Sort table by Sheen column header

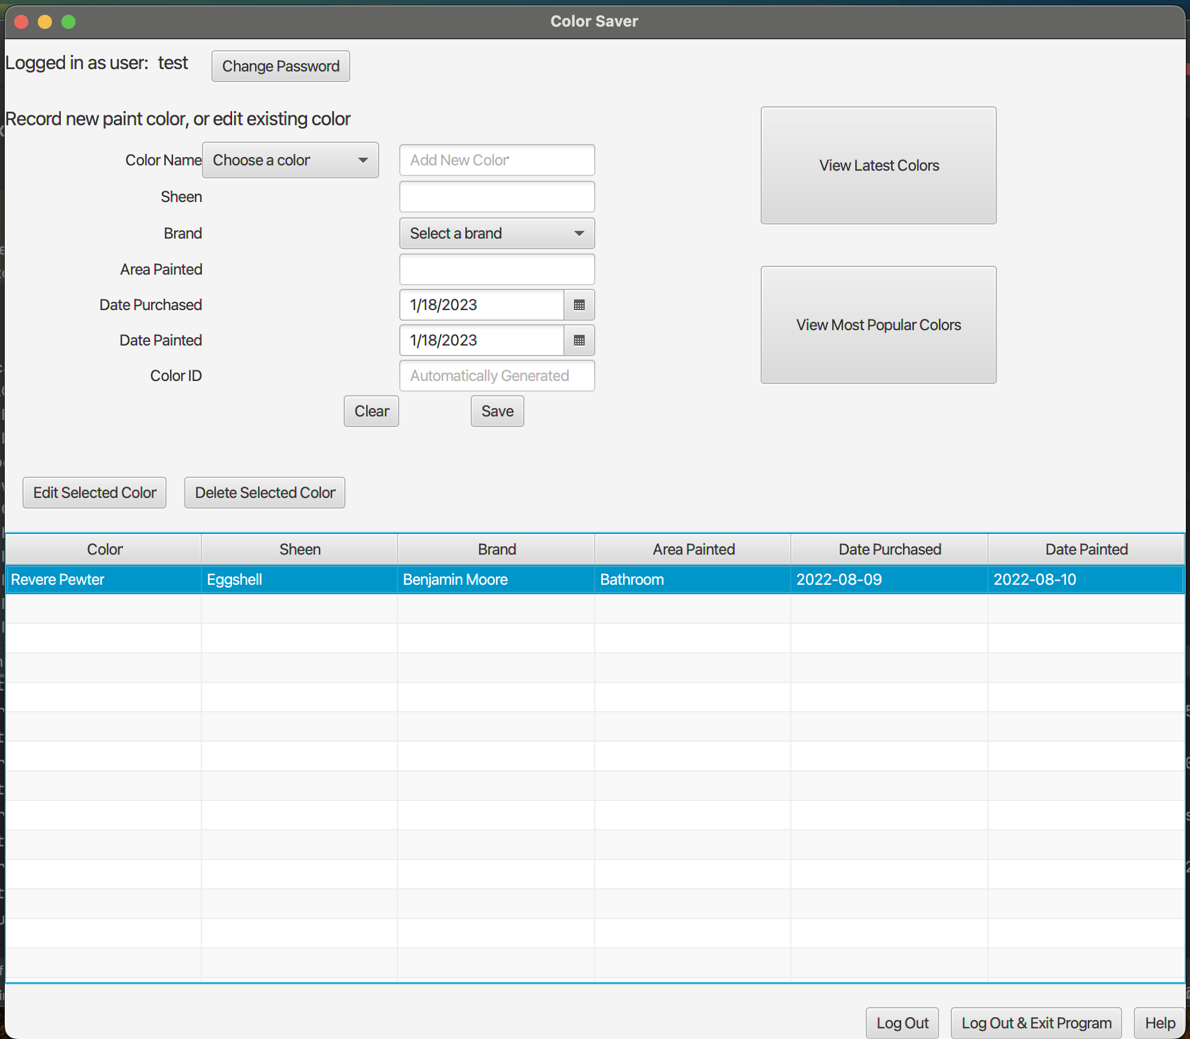(299, 549)
